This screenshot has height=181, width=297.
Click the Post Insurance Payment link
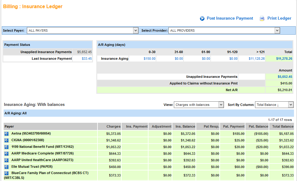pos(230,18)
